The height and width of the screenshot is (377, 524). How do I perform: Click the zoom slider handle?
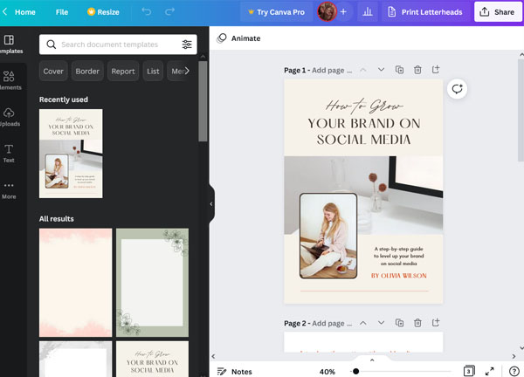click(355, 372)
